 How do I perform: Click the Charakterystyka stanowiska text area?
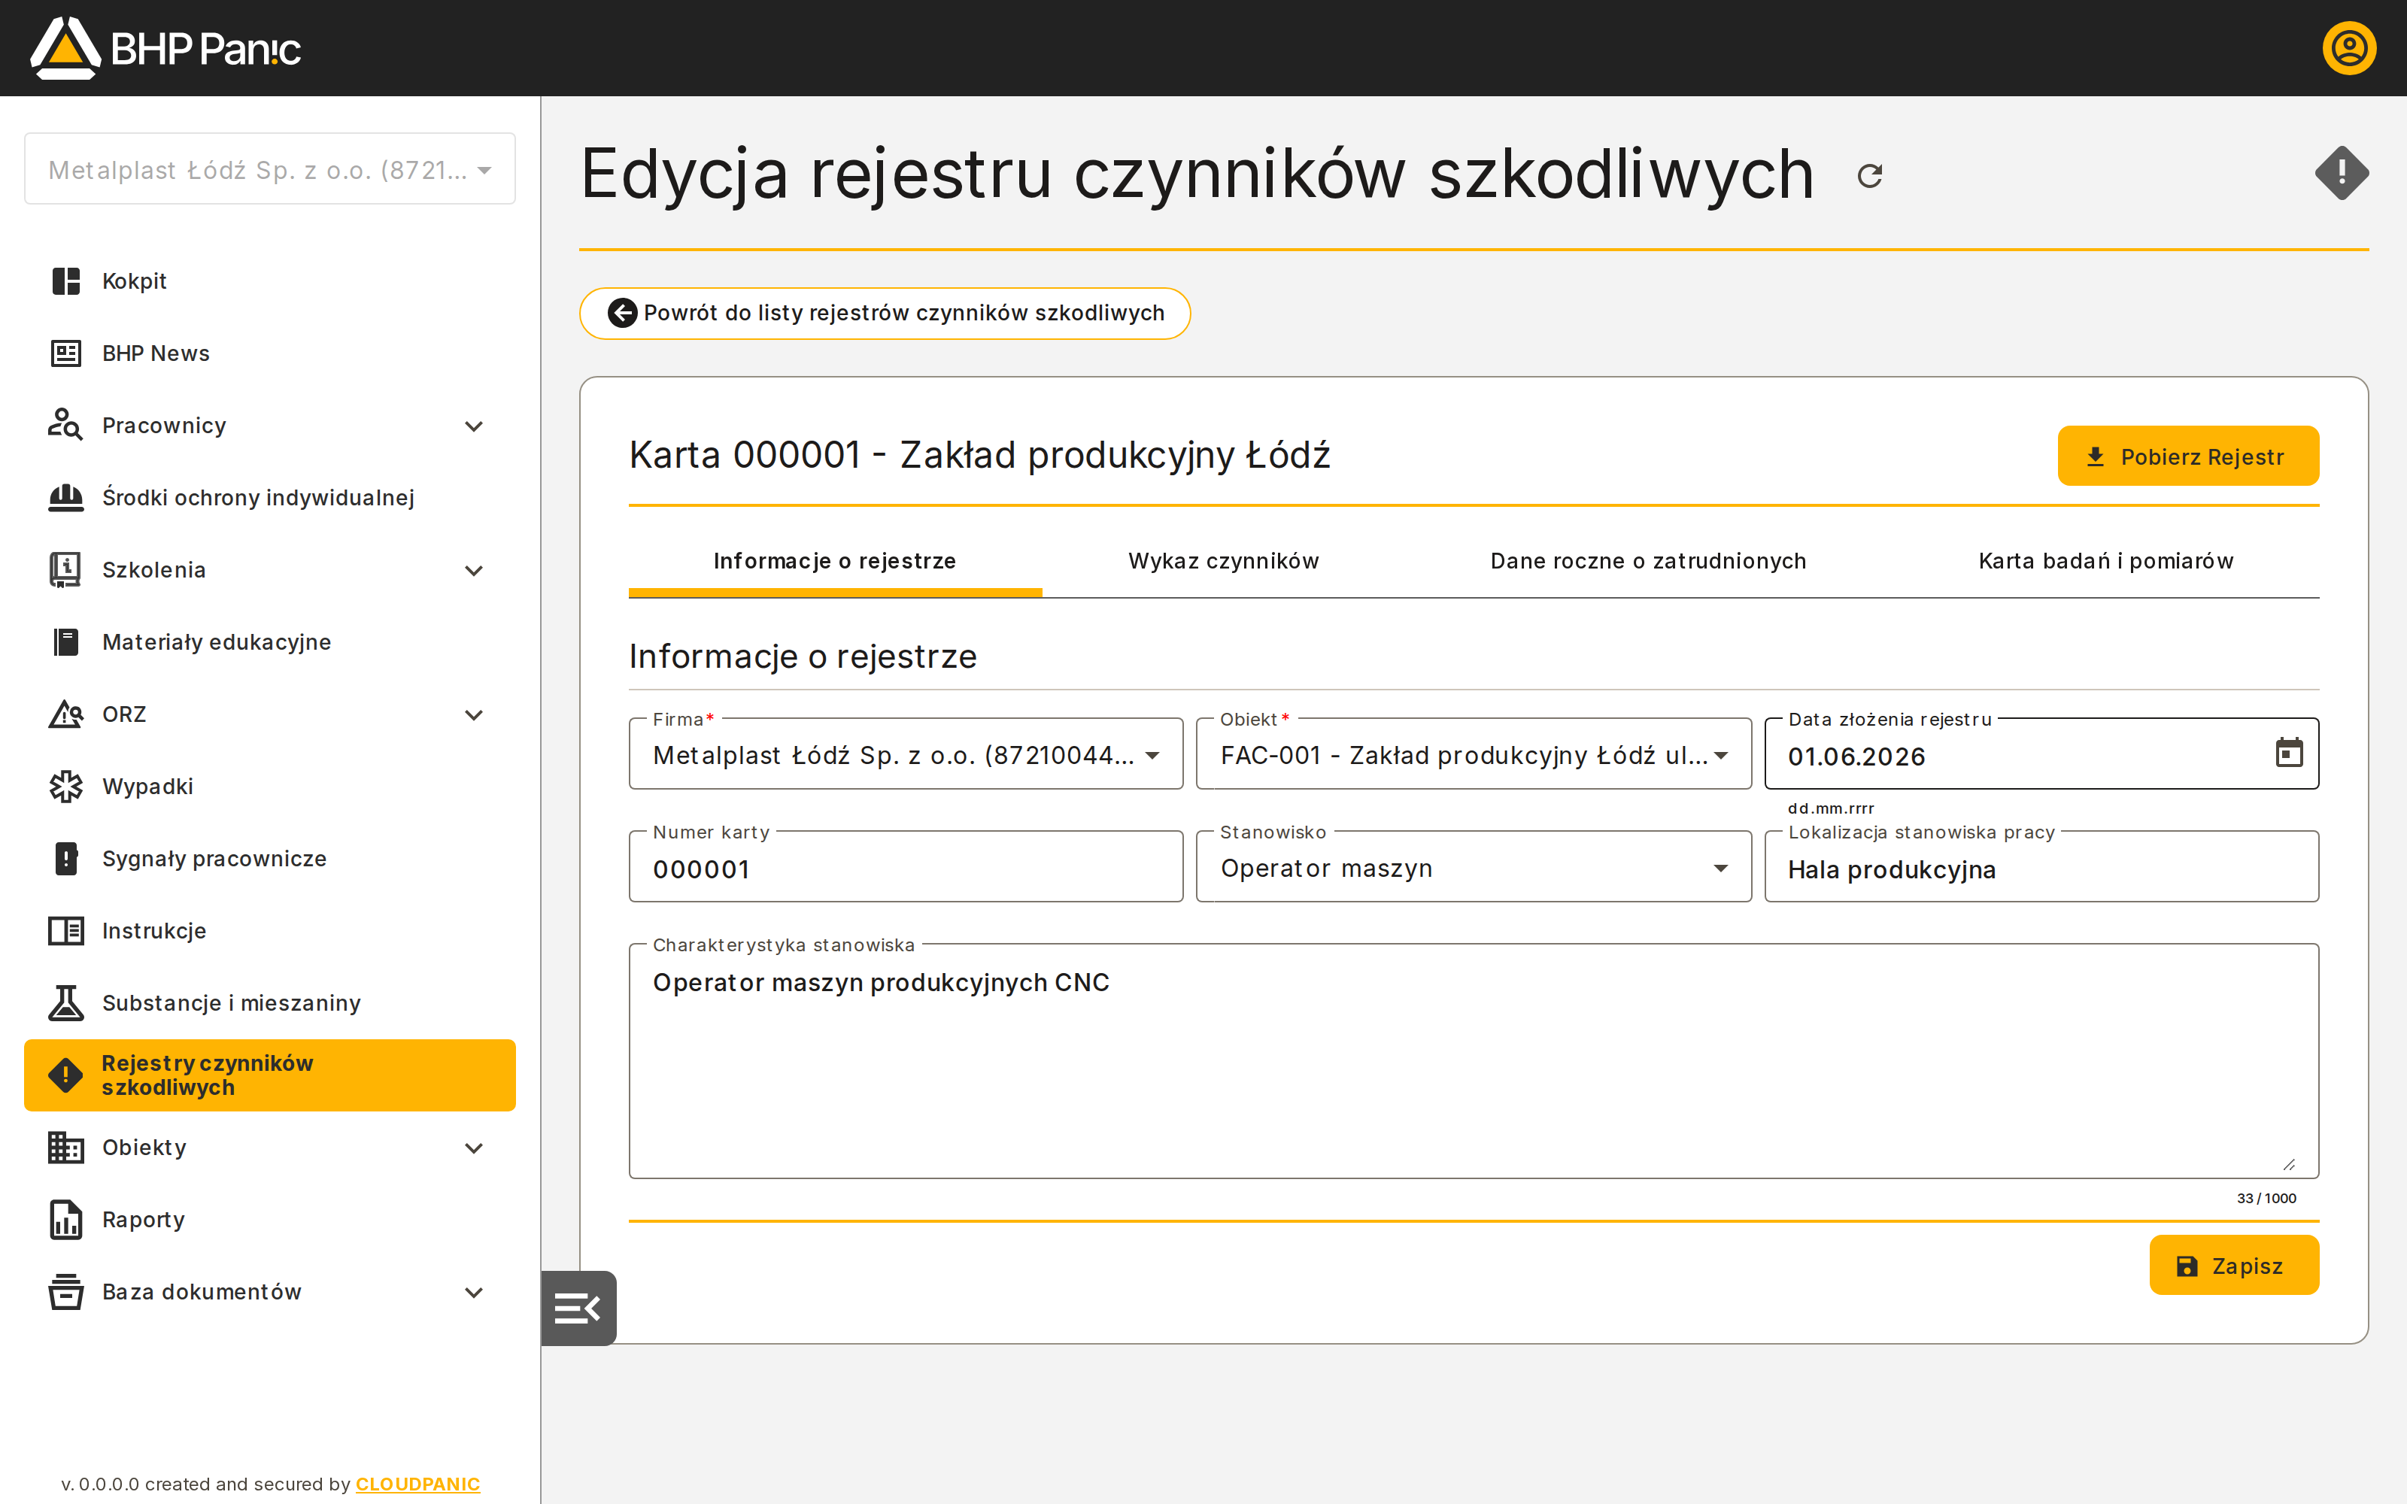(1473, 1061)
